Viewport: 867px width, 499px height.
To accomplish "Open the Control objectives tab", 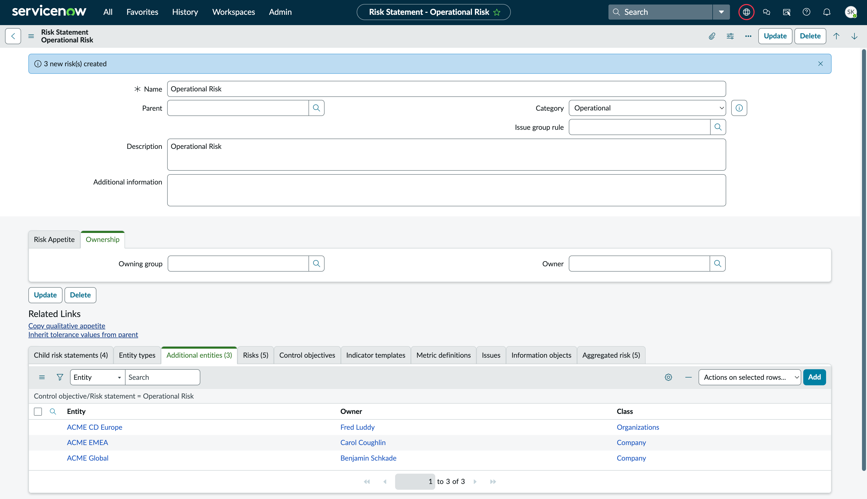I will (x=307, y=355).
